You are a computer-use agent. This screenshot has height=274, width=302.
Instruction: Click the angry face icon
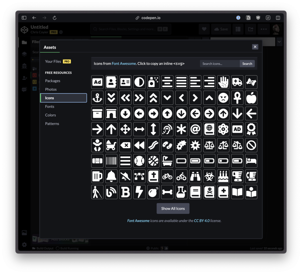click(223, 98)
